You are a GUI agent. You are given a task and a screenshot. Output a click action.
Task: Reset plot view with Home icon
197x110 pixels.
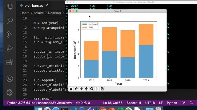pos(71,89)
